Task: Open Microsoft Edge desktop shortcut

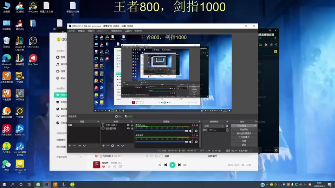Action: point(7,61)
